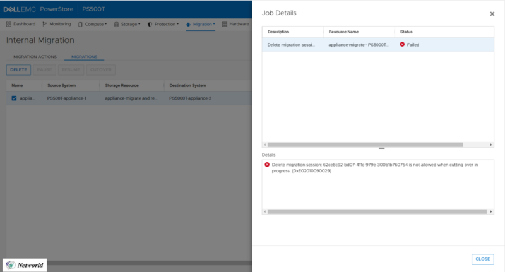Sort by the Source System column header
The width and height of the screenshot is (505, 272).
point(61,86)
